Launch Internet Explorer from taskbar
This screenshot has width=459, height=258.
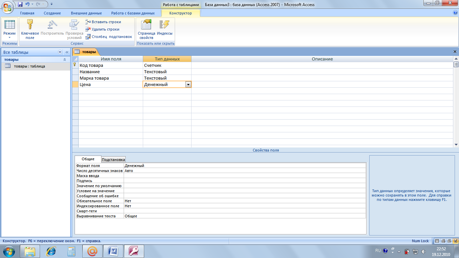[x=51, y=251]
